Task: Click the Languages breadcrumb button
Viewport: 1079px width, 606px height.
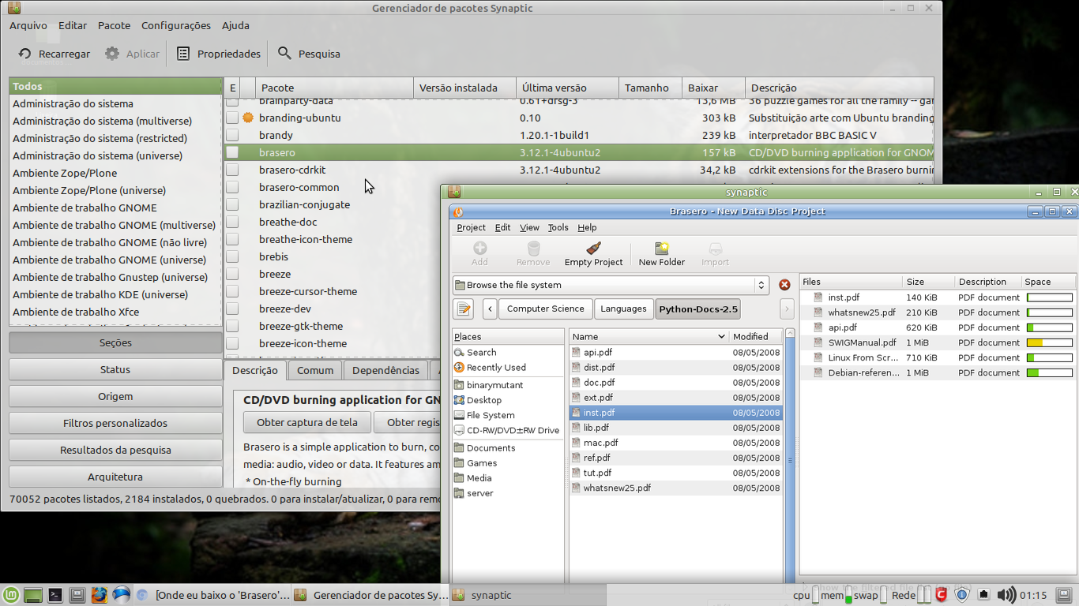Action: (623, 309)
